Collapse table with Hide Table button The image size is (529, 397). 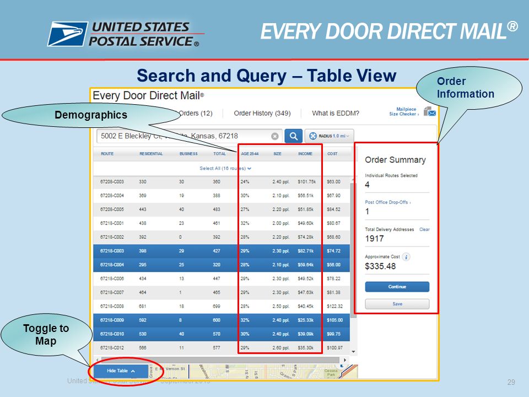(x=121, y=371)
